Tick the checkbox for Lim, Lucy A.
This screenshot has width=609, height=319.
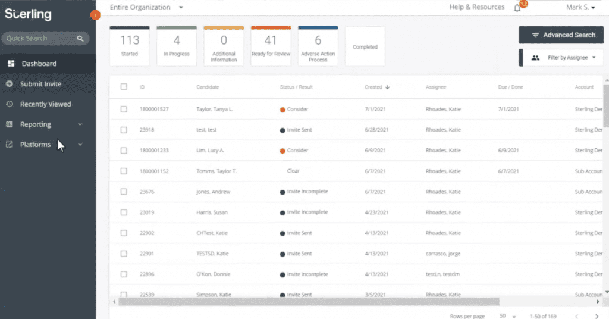[124, 151]
